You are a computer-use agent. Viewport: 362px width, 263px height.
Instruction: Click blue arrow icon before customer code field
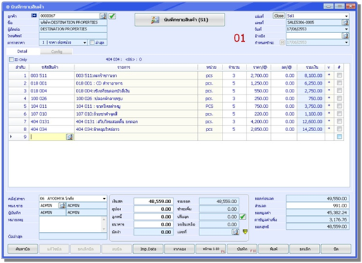(x=34, y=16)
